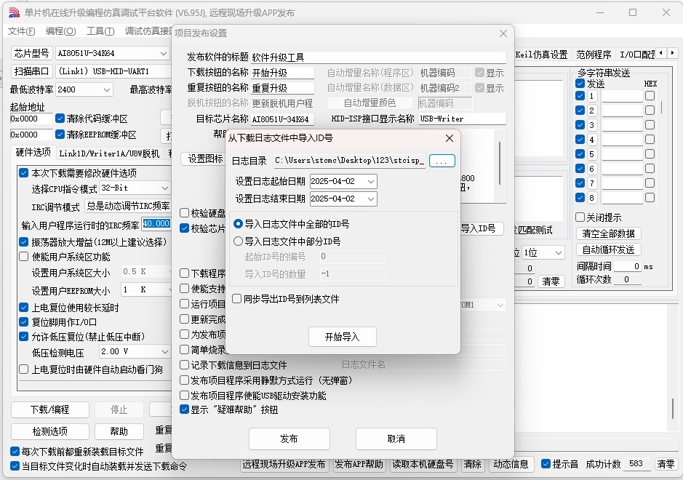Select 导入日志文件中全部的ID号 radio option
Image resolution: width=683 pixels, height=480 pixels.
292,224
